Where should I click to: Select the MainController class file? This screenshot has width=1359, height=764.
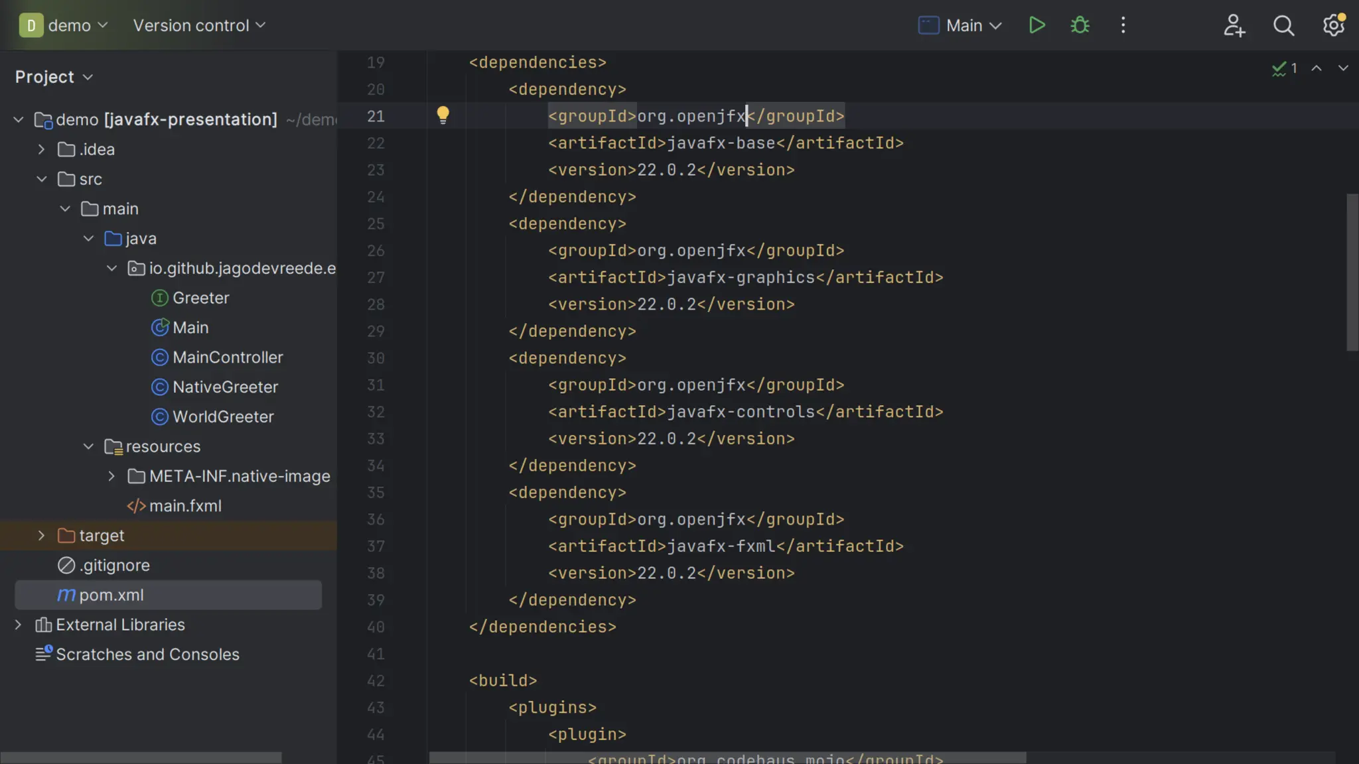pos(227,357)
